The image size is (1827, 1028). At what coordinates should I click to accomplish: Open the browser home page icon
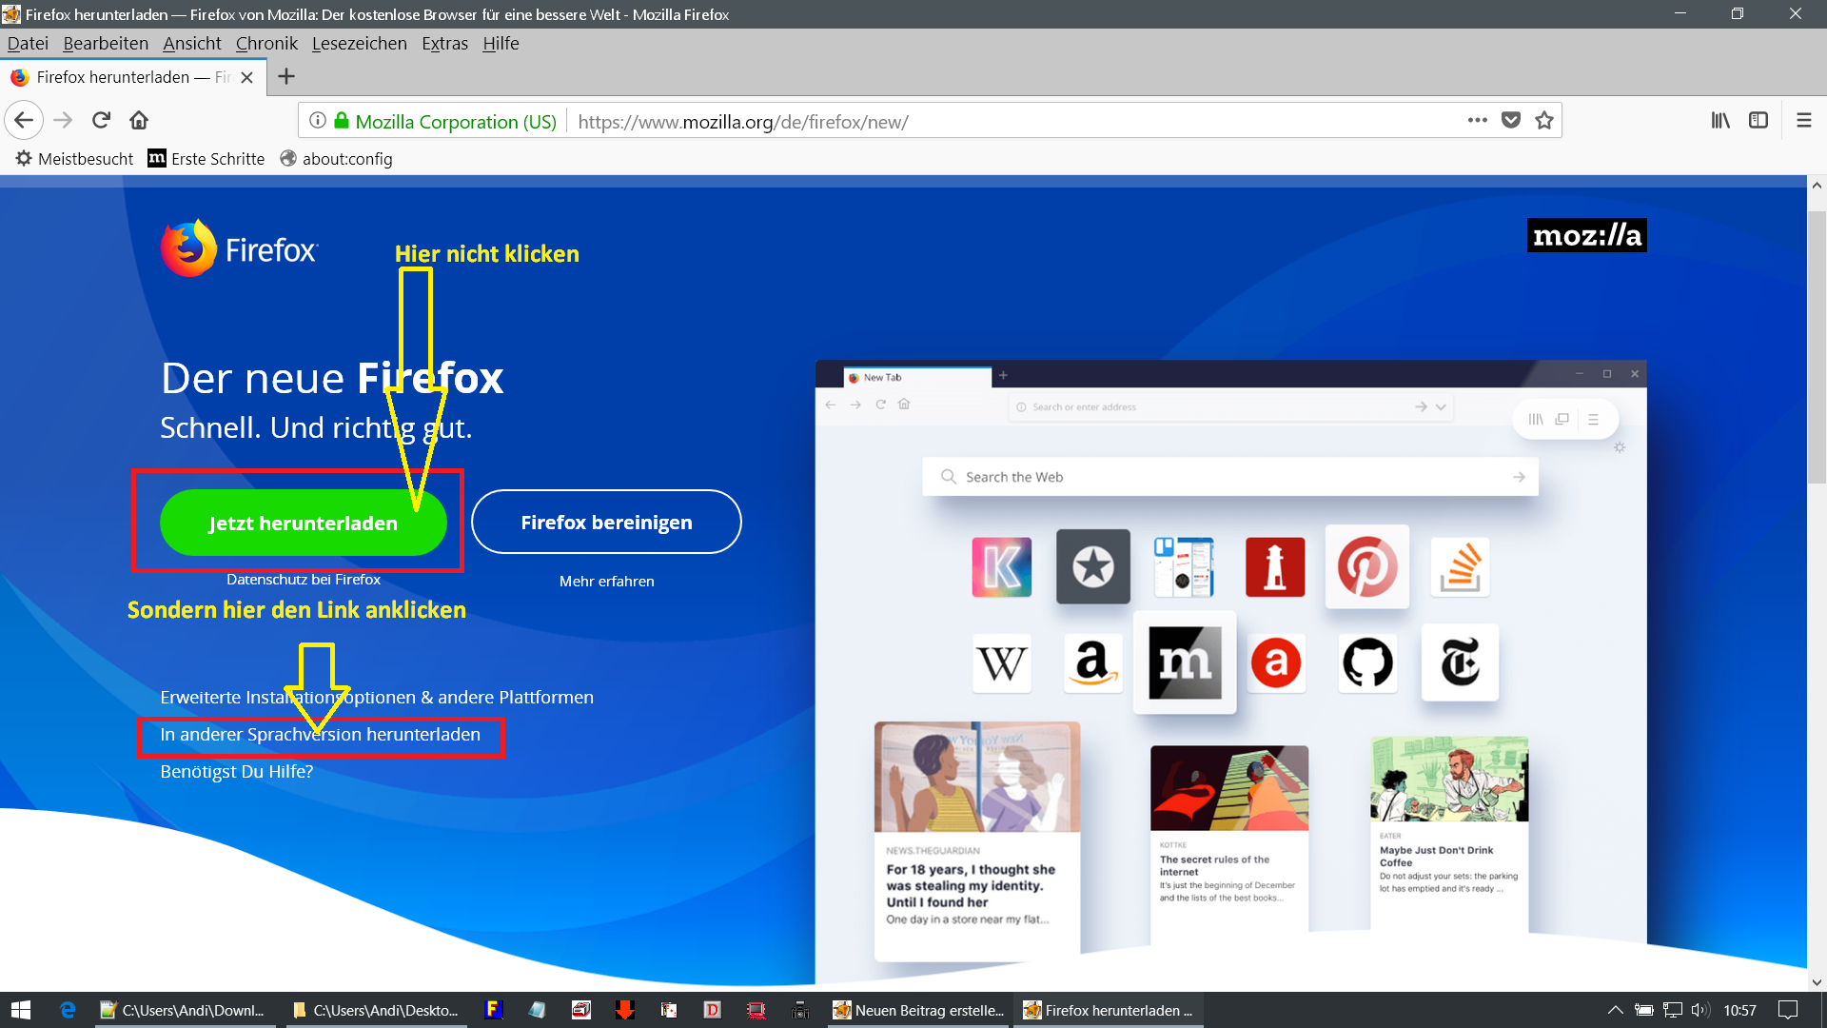pos(139,120)
